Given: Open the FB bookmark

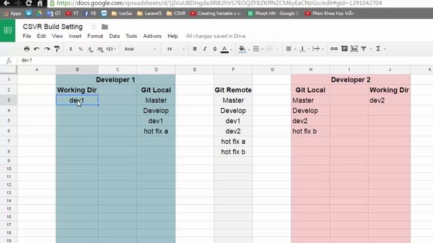Looking at the screenshot, I should (x=90, y=13).
